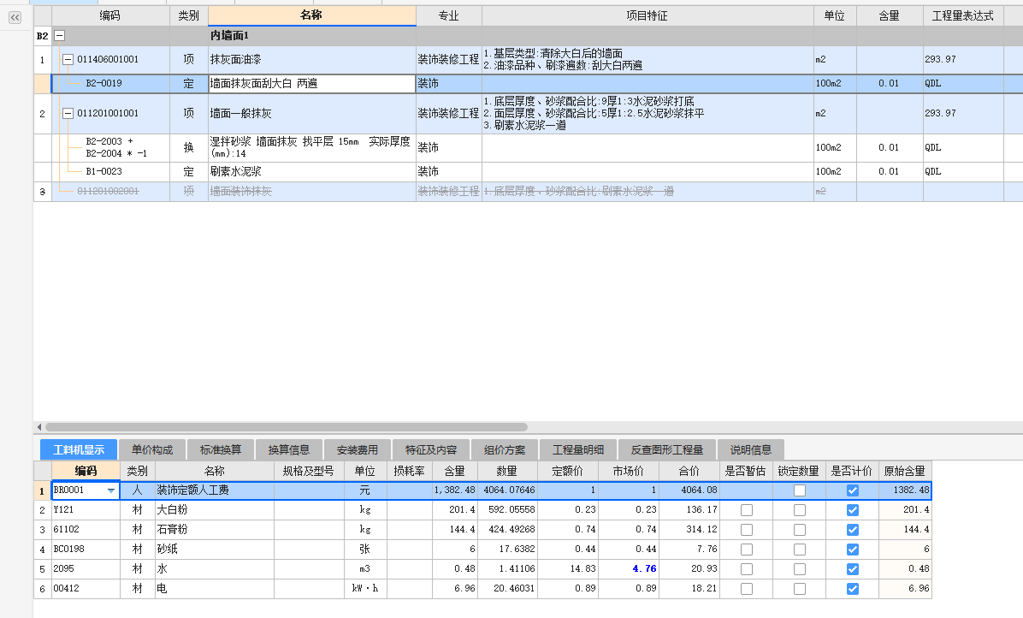Click the 规格及型号 column header
The image size is (1023, 618).
[309, 471]
